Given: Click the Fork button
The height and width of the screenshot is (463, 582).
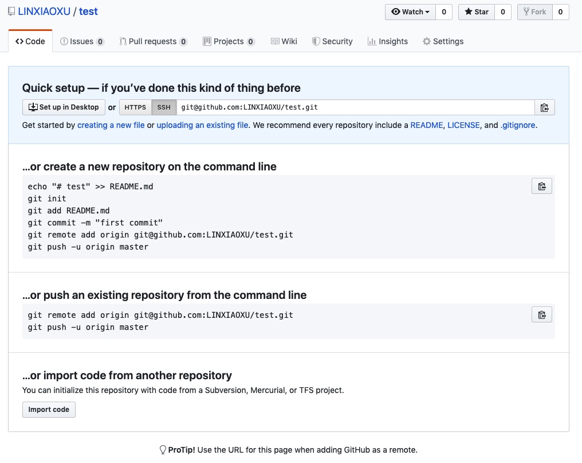Looking at the screenshot, I should click(535, 12).
